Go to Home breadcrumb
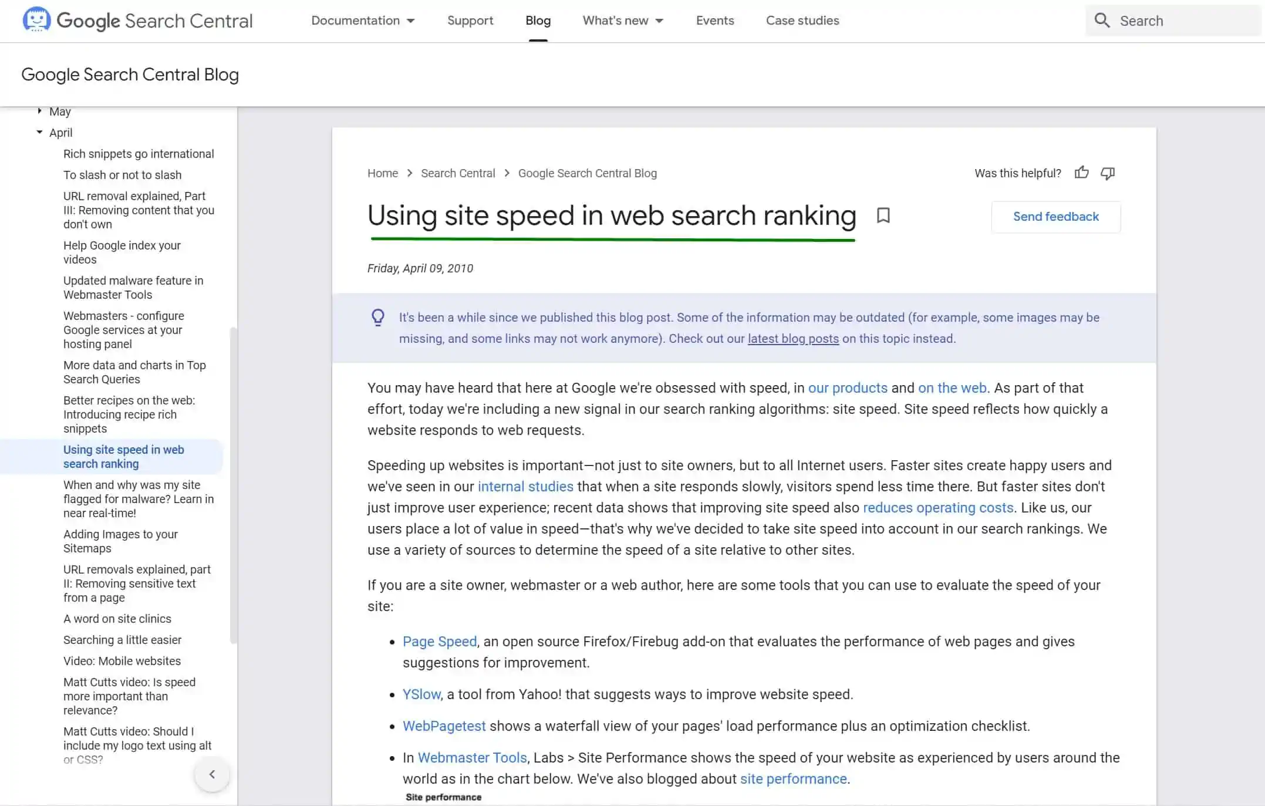 point(383,173)
